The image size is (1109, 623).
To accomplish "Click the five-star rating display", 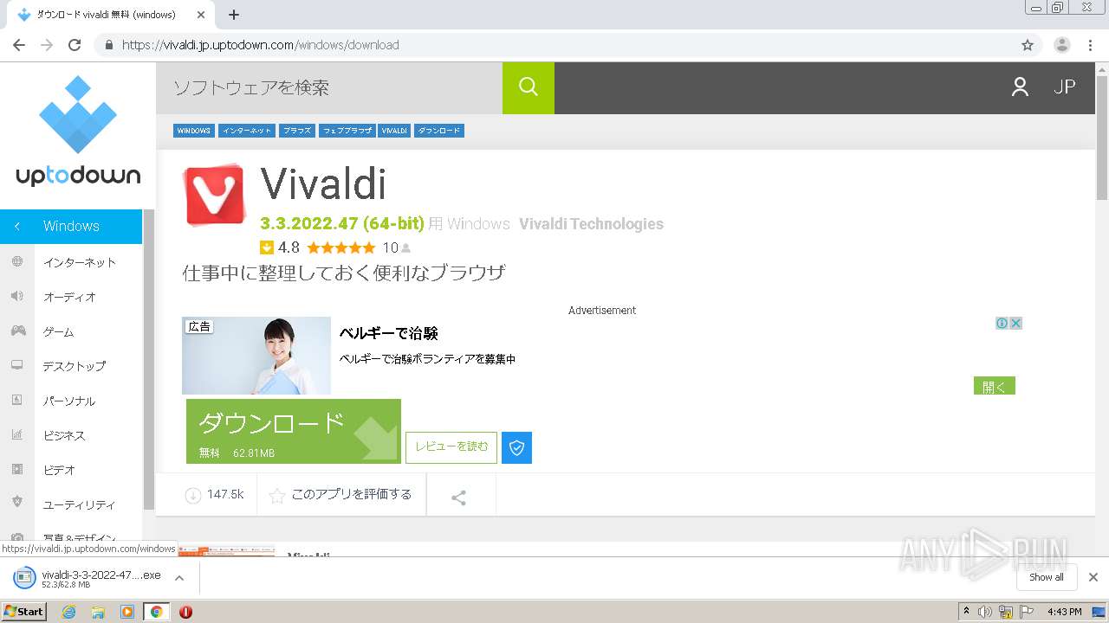I will tap(341, 247).
